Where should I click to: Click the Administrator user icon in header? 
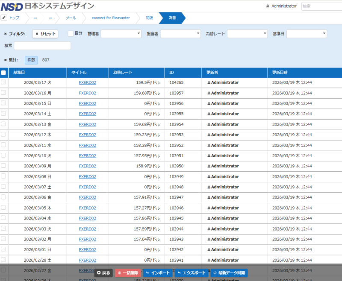coord(268,6)
